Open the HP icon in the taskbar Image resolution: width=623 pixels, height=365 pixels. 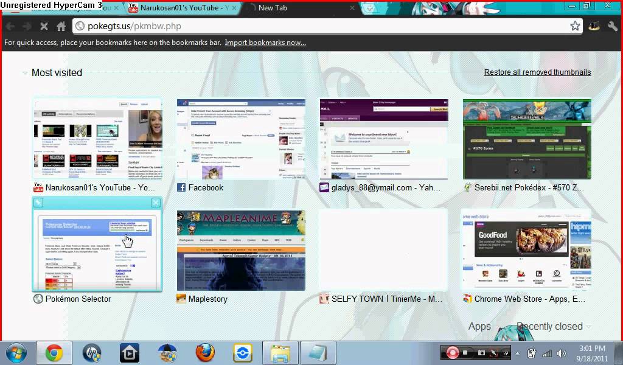(91, 353)
